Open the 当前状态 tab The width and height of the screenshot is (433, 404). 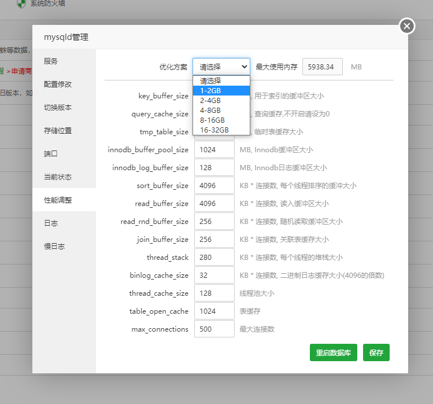[64, 177]
